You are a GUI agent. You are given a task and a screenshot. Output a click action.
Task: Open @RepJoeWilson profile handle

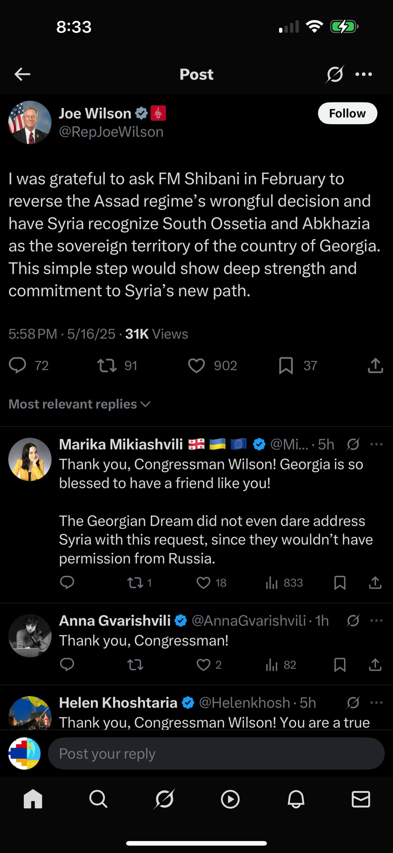coord(111,132)
